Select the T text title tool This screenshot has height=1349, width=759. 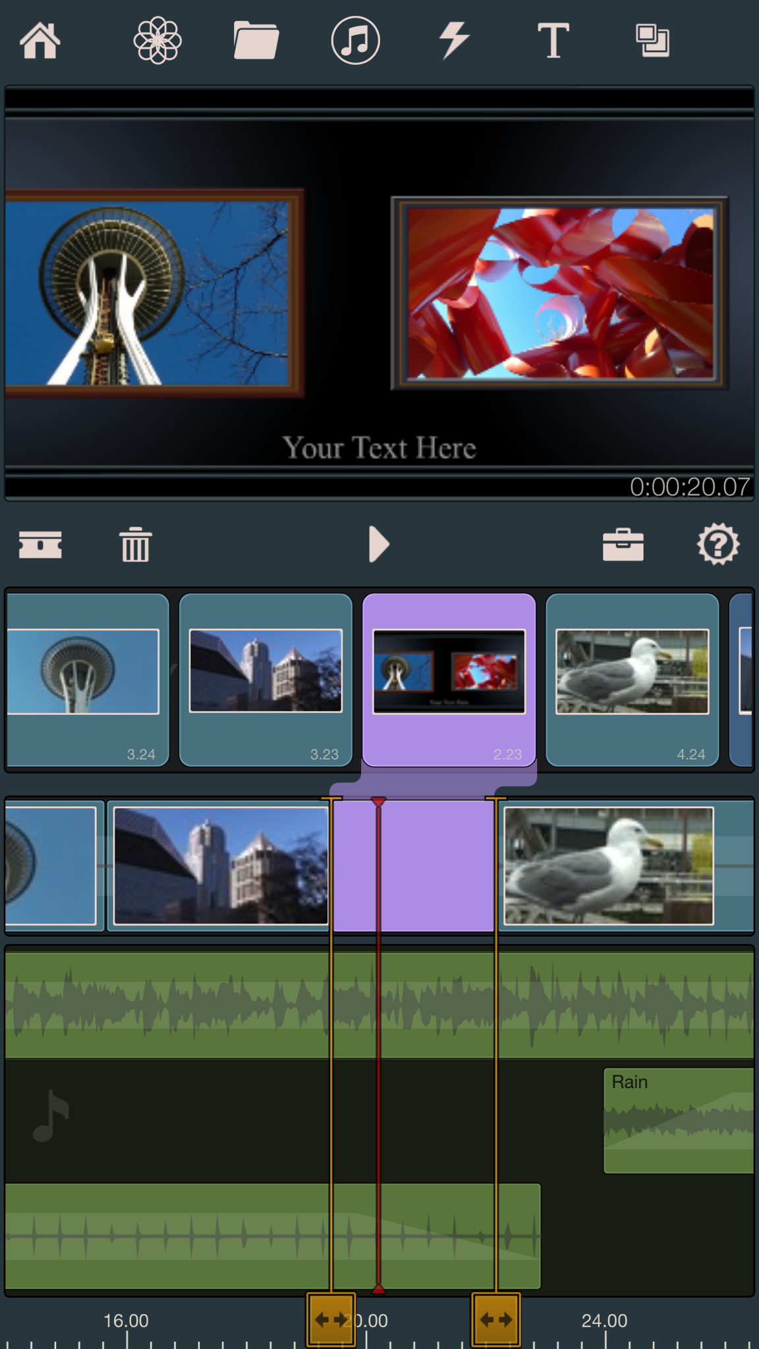tap(553, 40)
